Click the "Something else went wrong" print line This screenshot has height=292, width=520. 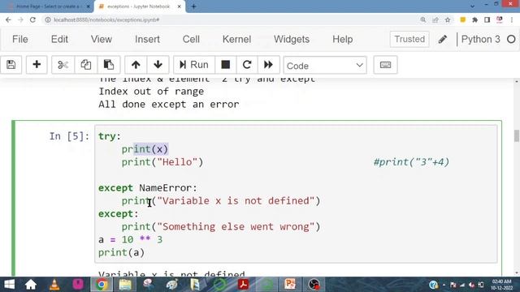tap(221, 227)
